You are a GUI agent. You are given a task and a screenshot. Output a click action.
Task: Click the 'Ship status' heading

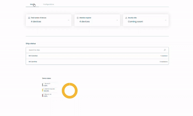click(x=31, y=43)
